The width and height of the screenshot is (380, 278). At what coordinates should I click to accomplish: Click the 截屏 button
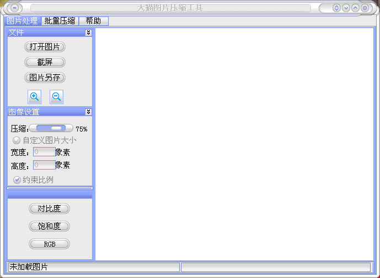[45, 62]
